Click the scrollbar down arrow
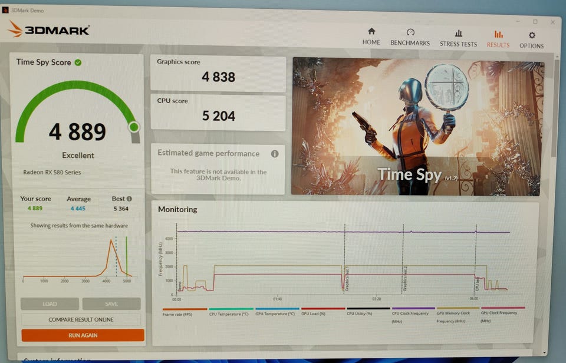Image resolution: width=566 pixels, height=363 pixels. click(545, 352)
